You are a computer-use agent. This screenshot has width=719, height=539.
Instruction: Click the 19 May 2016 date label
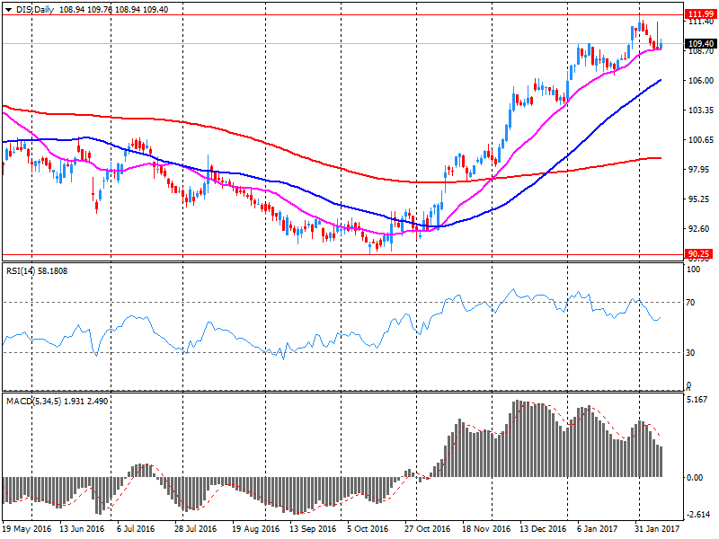click(27, 530)
